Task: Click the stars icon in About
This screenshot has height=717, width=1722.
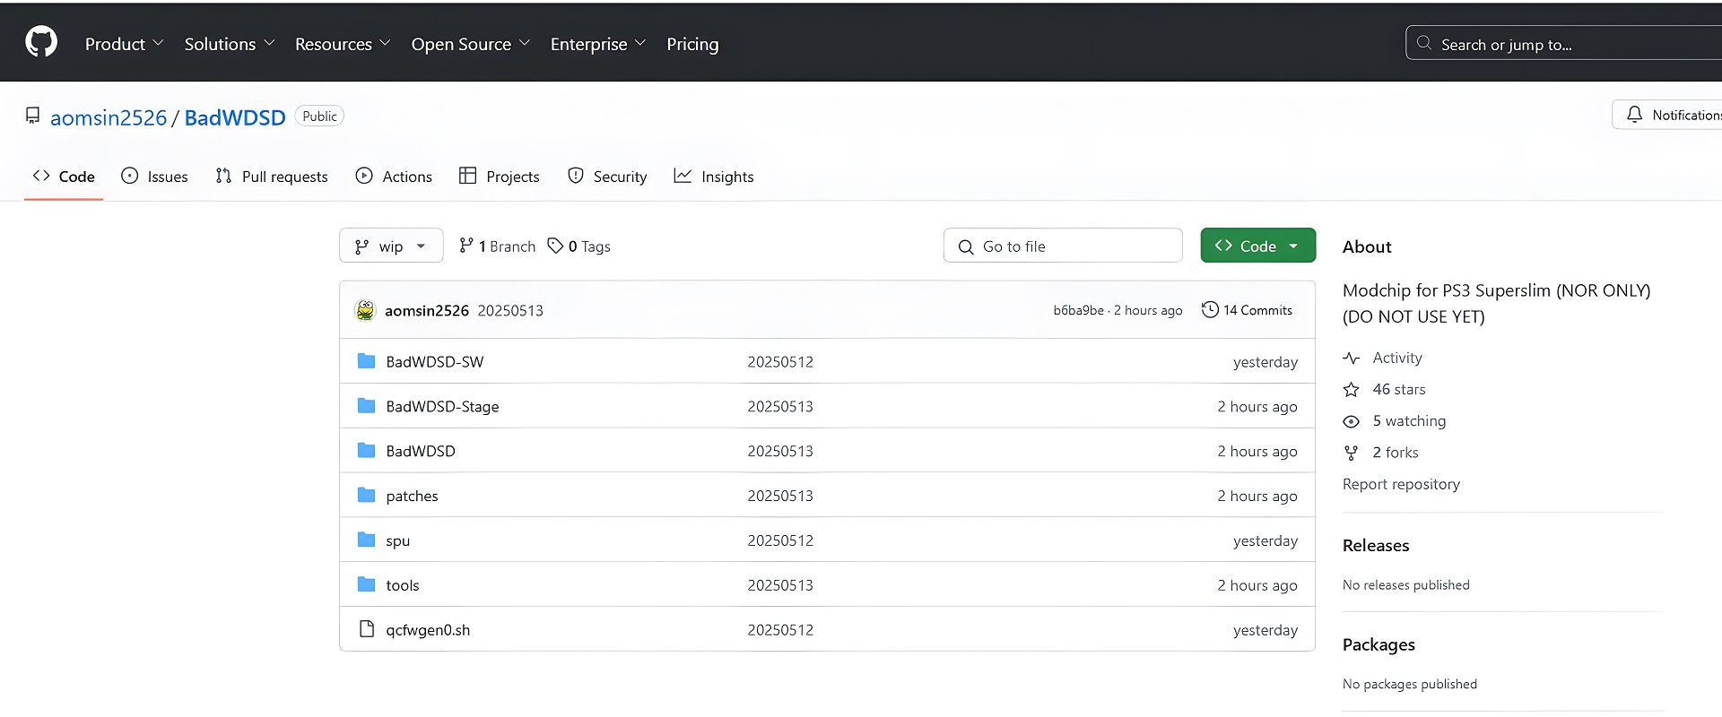Action: (1351, 390)
